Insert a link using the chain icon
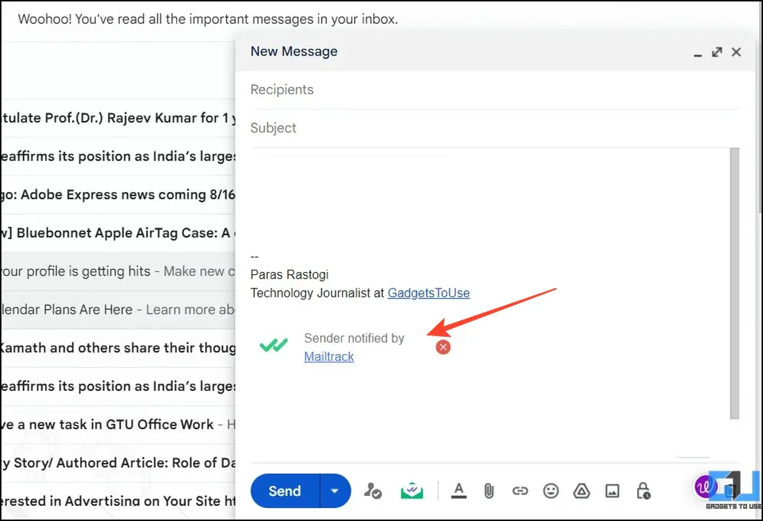 (520, 491)
